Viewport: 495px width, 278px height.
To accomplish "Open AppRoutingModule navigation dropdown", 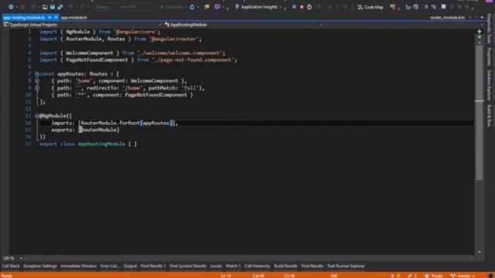I will (242, 25).
